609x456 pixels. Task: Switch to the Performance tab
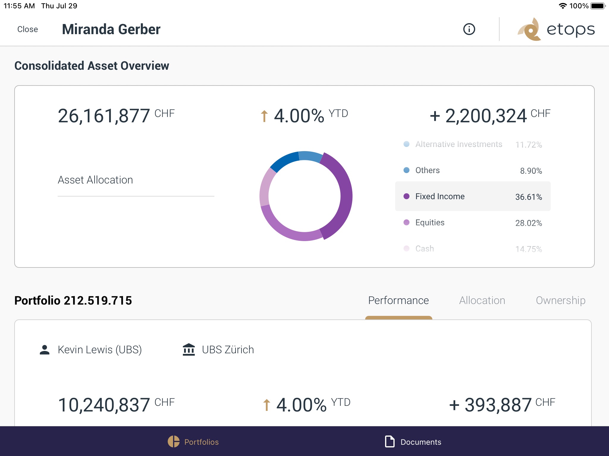pos(398,300)
